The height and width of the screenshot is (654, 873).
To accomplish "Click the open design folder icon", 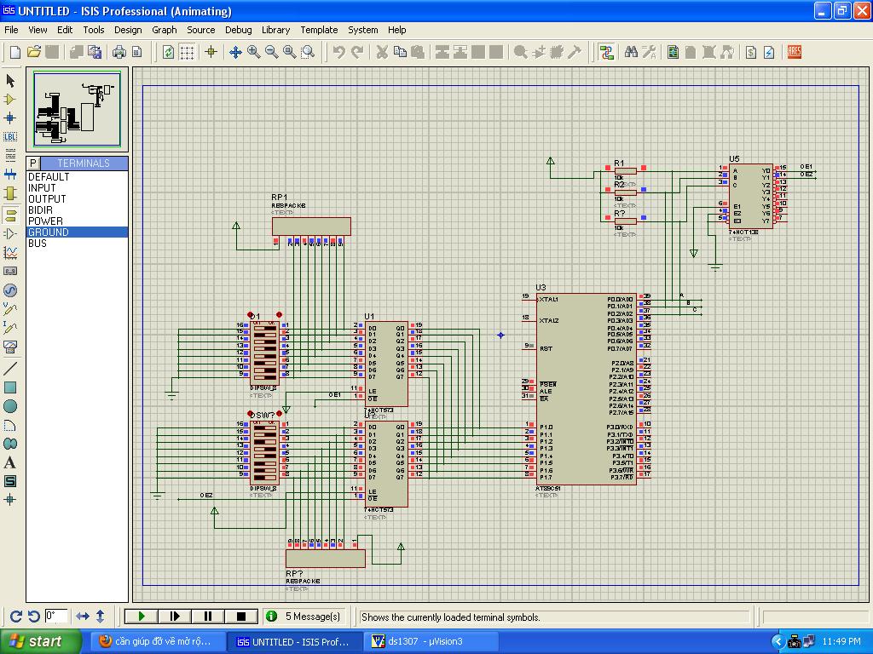I will 34,52.
